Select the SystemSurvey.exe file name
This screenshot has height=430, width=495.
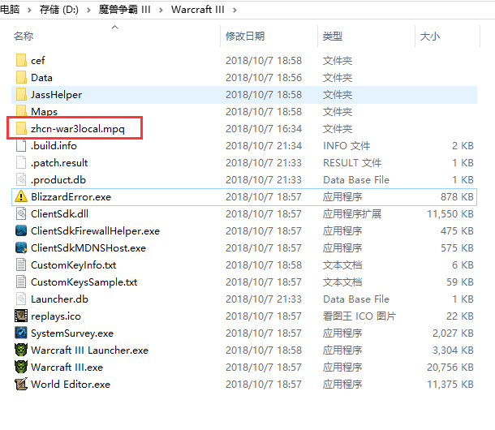click(72, 333)
